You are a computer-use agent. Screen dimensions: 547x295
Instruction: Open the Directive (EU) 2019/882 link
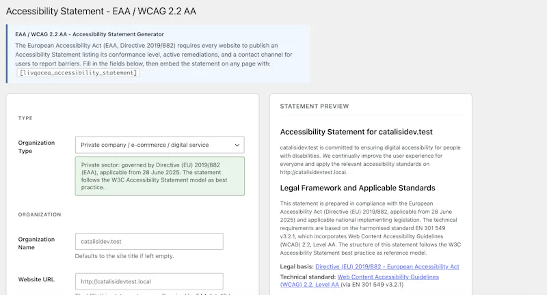click(x=387, y=266)
